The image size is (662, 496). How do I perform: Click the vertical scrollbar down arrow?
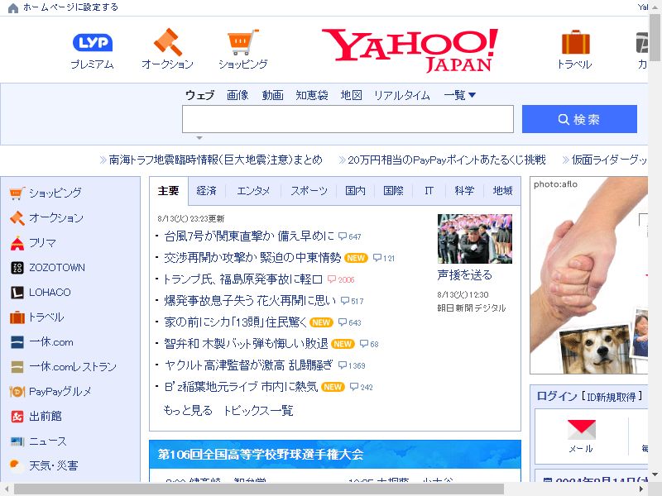coord(655,475)
